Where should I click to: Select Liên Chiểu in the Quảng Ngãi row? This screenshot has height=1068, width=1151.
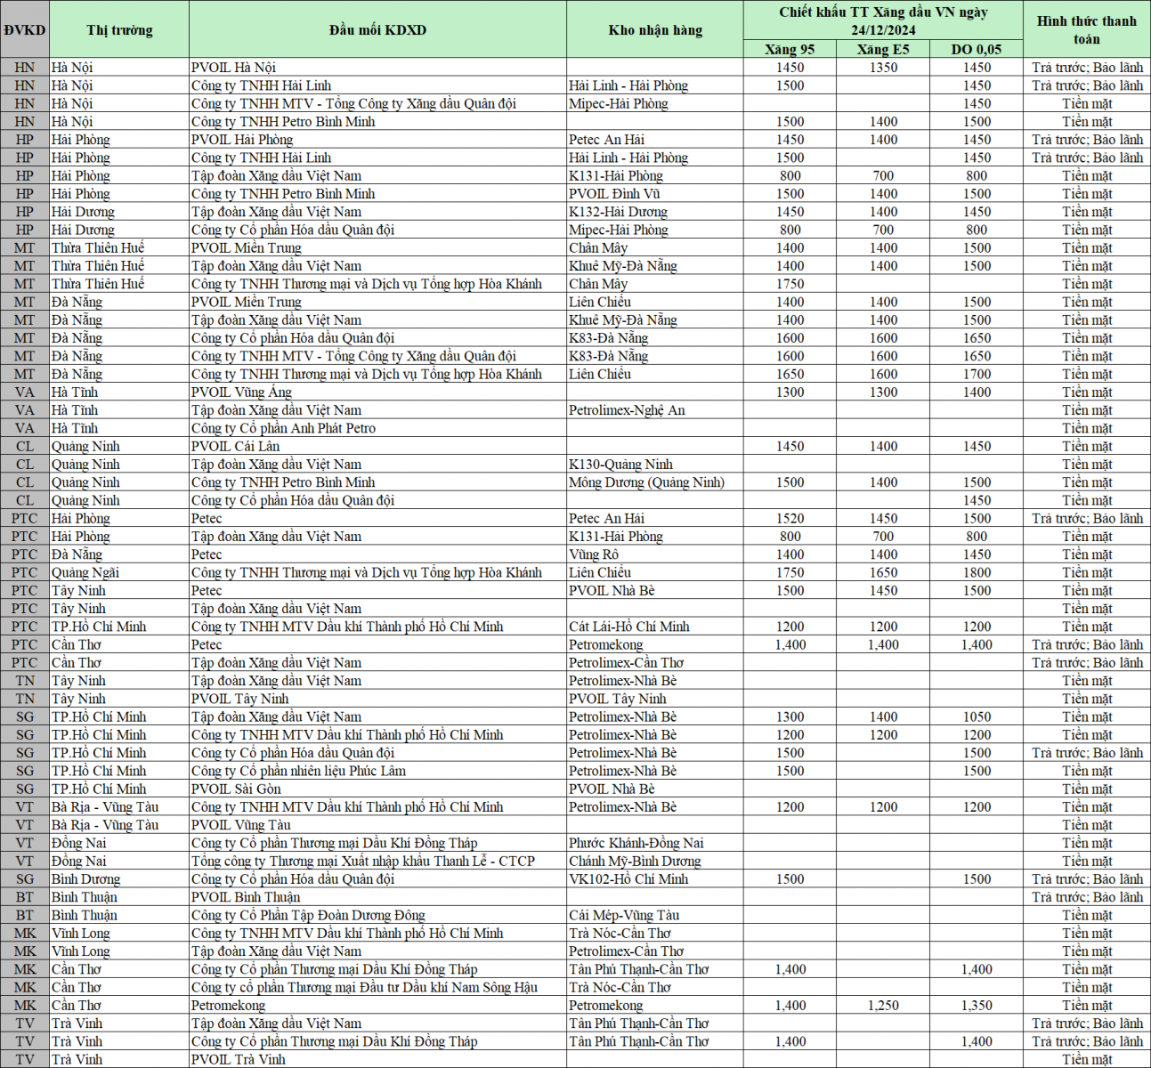pos(655,573)
